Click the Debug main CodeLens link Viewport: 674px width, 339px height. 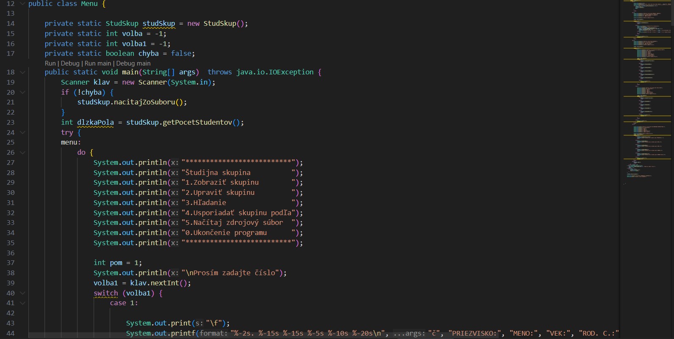click(133, 63)
